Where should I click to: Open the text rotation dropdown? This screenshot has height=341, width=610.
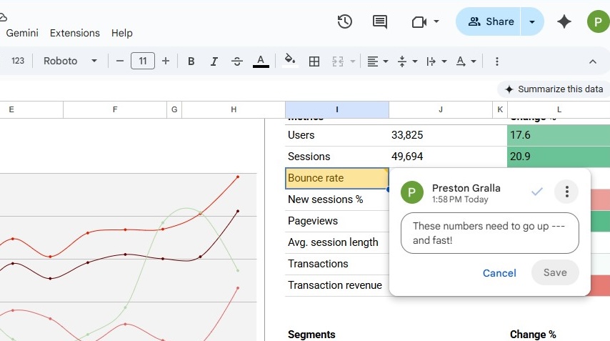pyautogui.click(x=466, y=61)
